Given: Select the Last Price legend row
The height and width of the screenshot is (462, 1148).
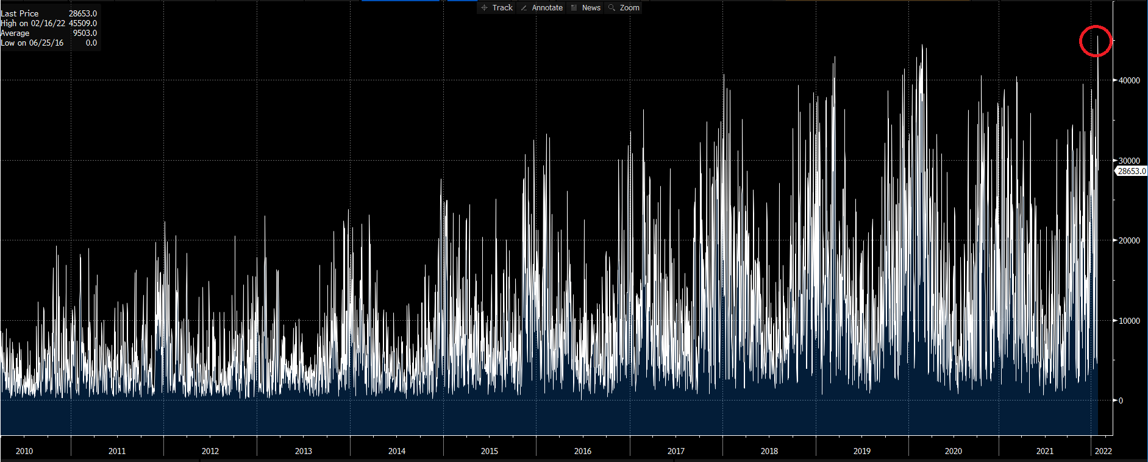Looking at the screenshot, I should (x=49, y=13).
